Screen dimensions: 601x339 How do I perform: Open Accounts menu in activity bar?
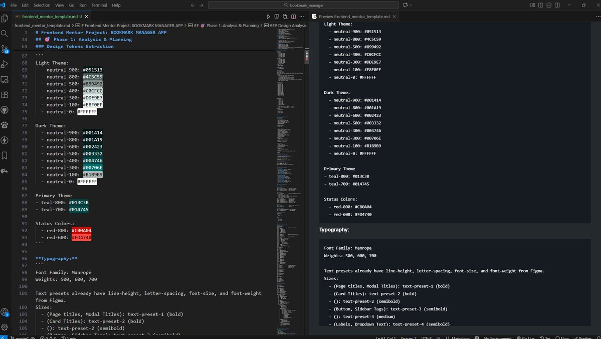5,312
